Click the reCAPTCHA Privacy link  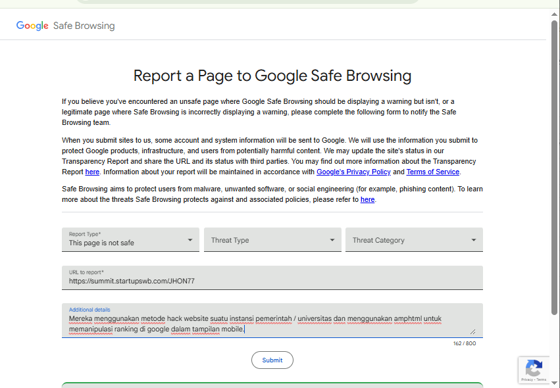pyautogui.click(x=527, y=379)
